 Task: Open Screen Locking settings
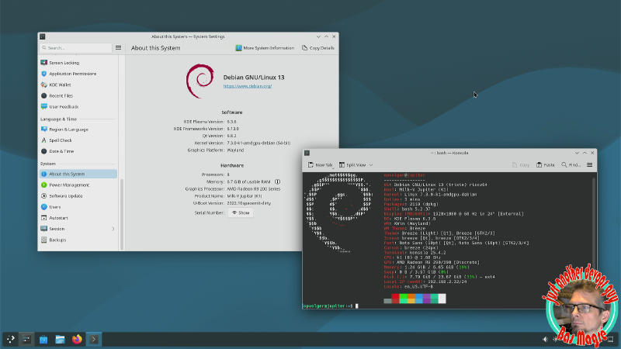tap(78, 63)
